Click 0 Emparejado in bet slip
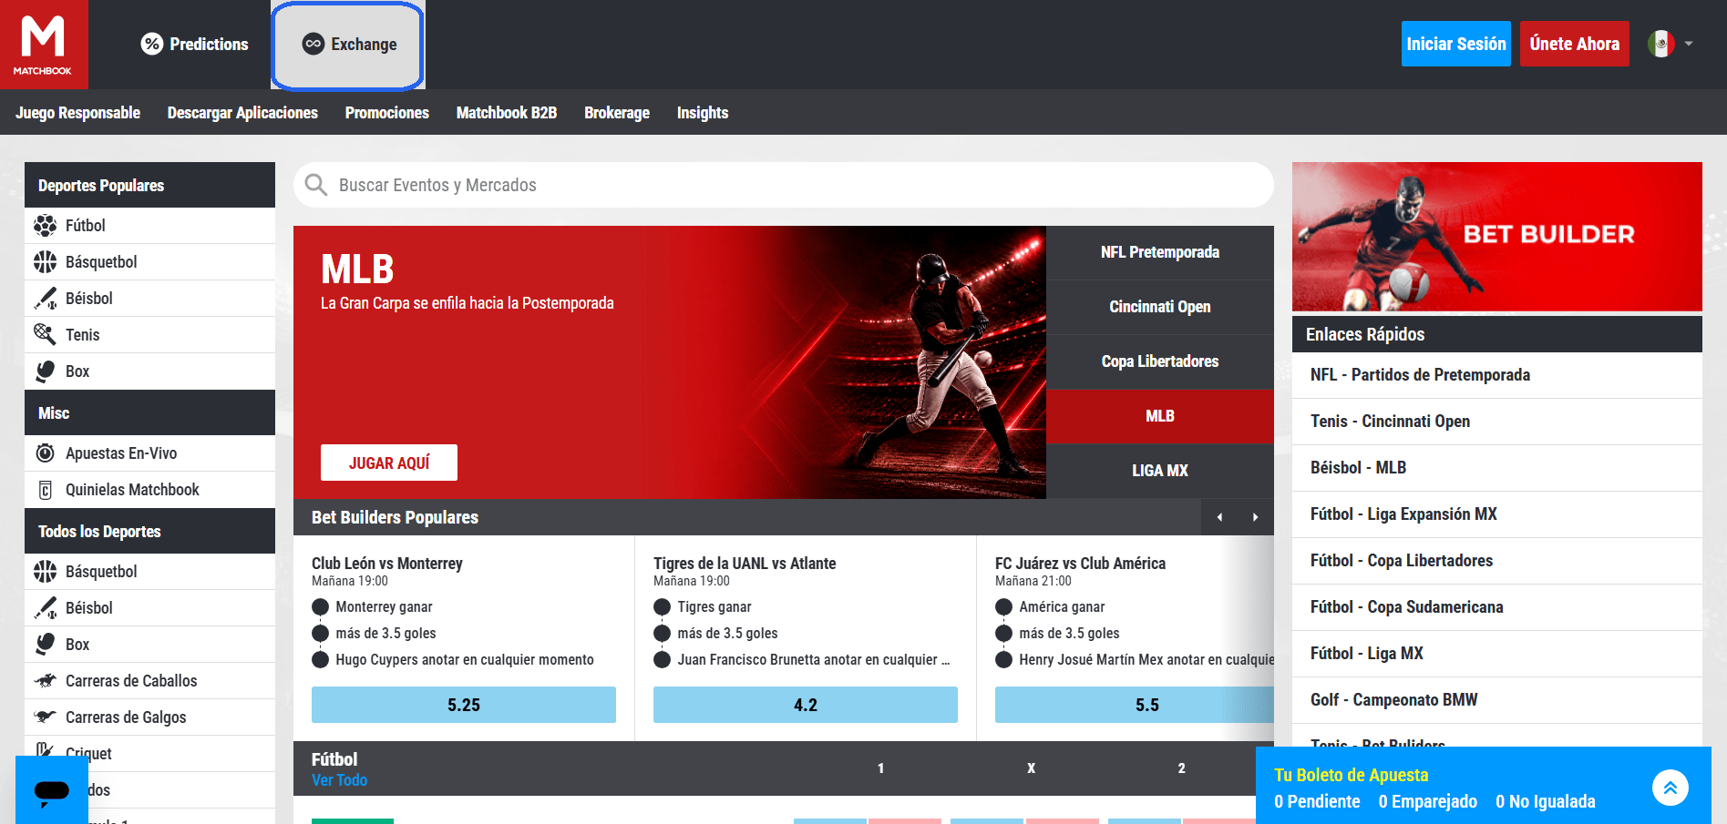The image size is (1727, 824). point(1427,801)
